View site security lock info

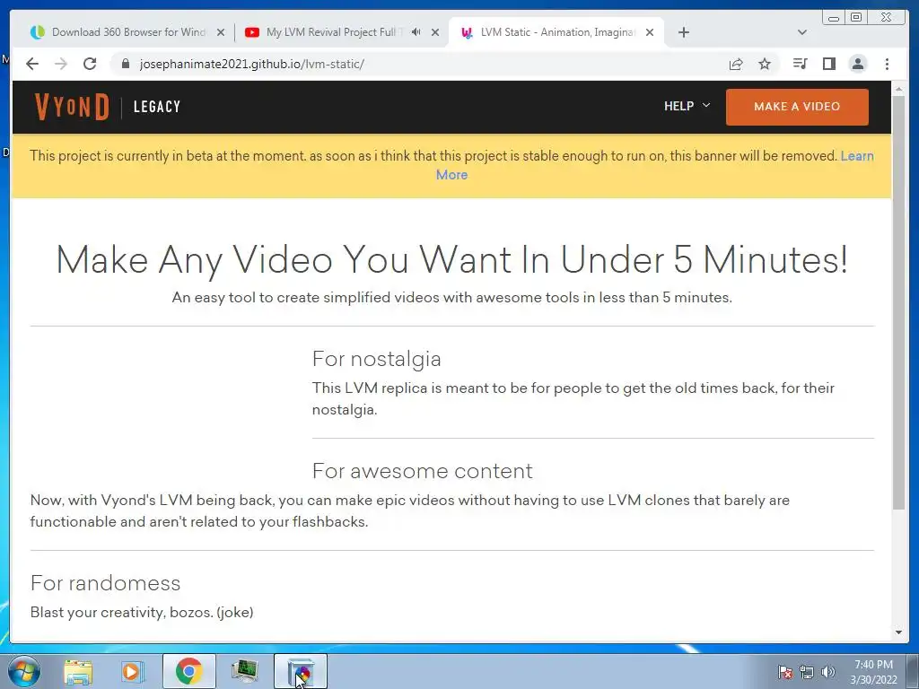(125, 64)
